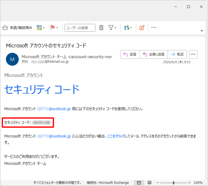Click the email subject line title

46,45
